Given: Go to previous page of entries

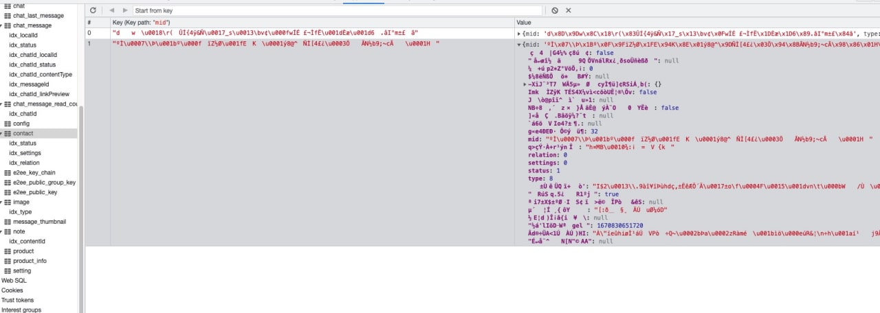Looking at the screenshot, I should tap(113, 10).
